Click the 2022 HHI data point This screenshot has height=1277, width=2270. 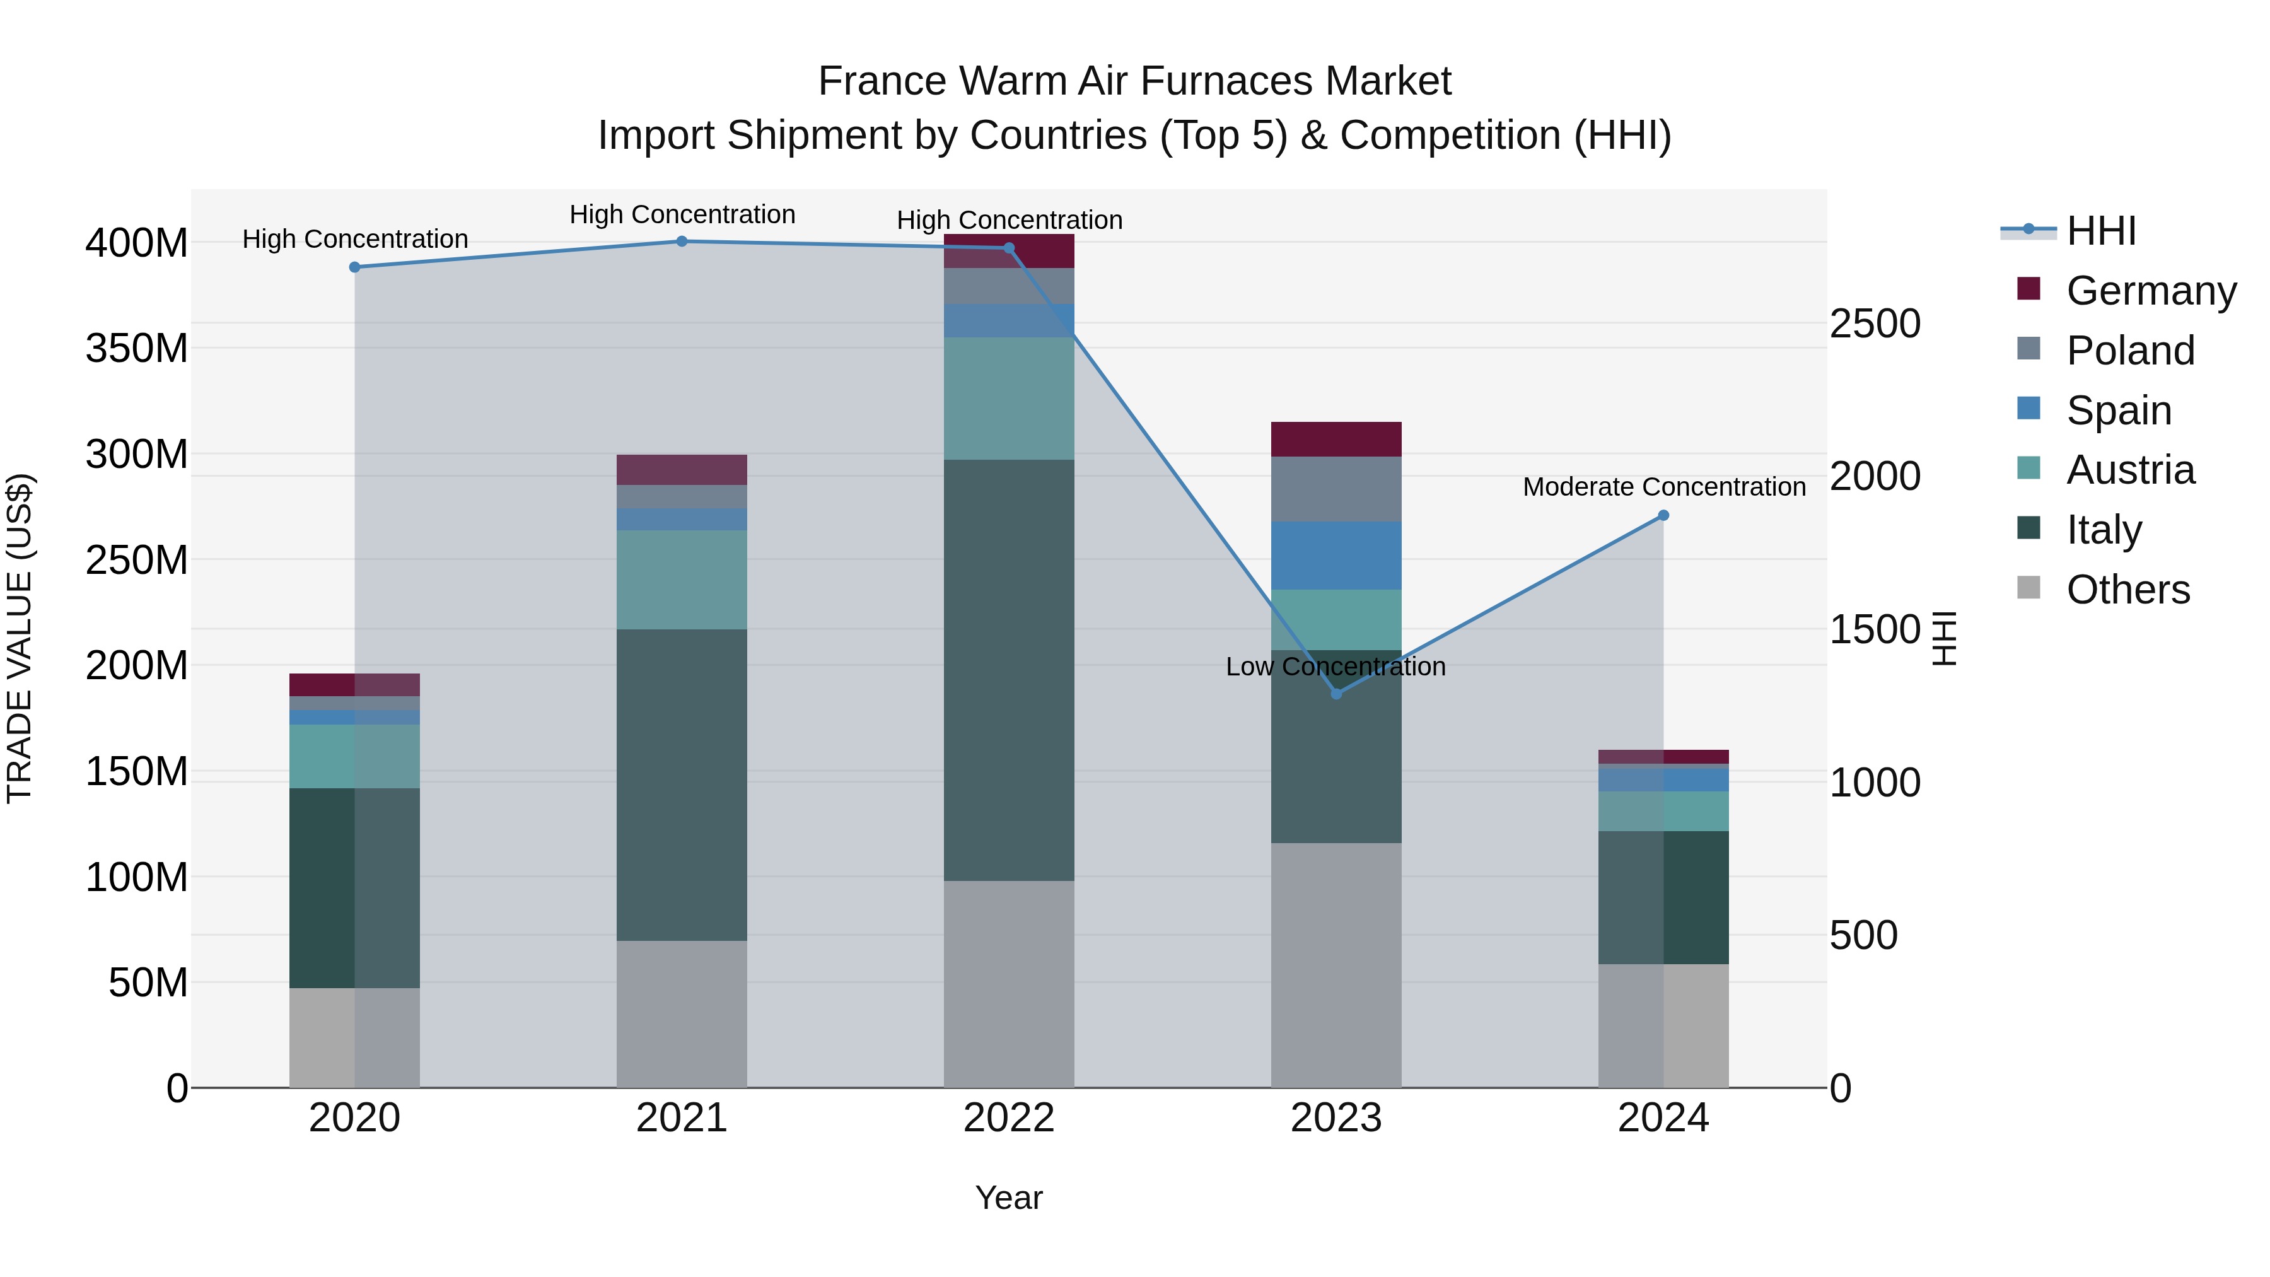pyautogui.click(x=1009, y=248)
